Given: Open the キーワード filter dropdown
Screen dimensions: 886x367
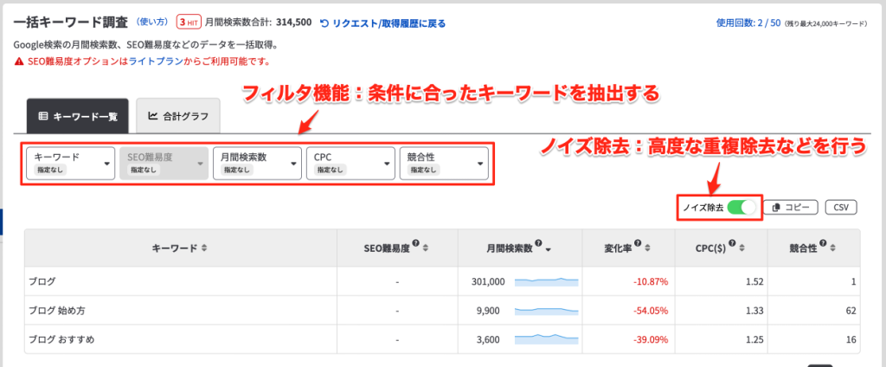Looking at the screenshot, I should pyautogui.click(x=71, y=163).
